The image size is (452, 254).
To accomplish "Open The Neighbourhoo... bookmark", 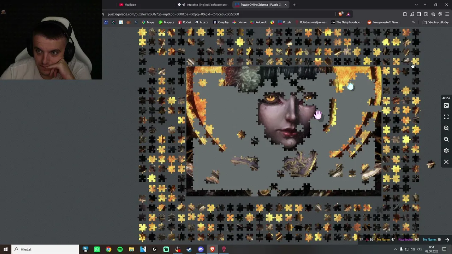I will 347,22.
